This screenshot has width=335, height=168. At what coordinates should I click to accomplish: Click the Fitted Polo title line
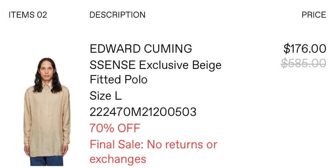tap(119, 80)
